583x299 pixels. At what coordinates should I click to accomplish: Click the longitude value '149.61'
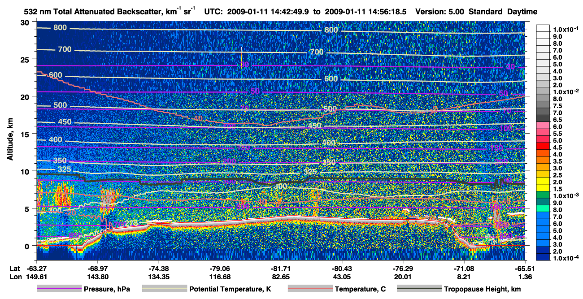click(x=37, y=277)
